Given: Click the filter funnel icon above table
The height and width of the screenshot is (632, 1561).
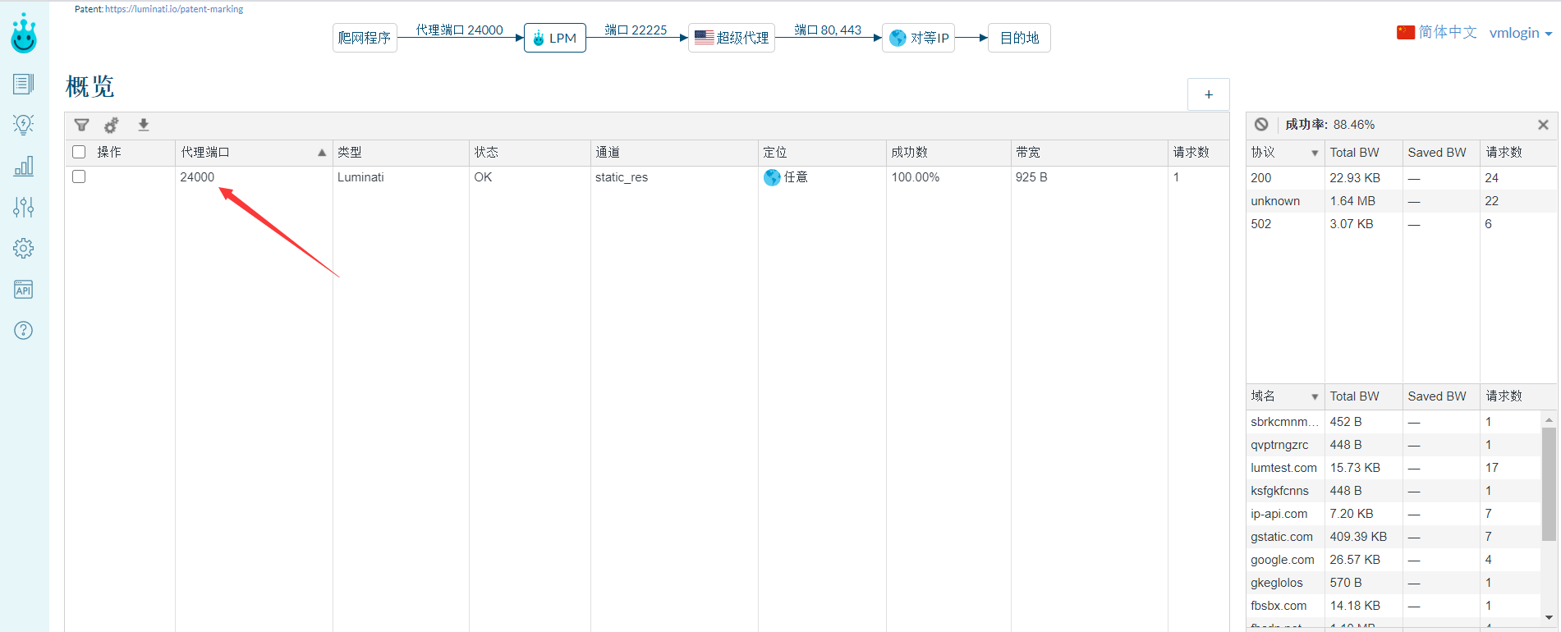Looking at the screenshot, I should coord(81,125).
